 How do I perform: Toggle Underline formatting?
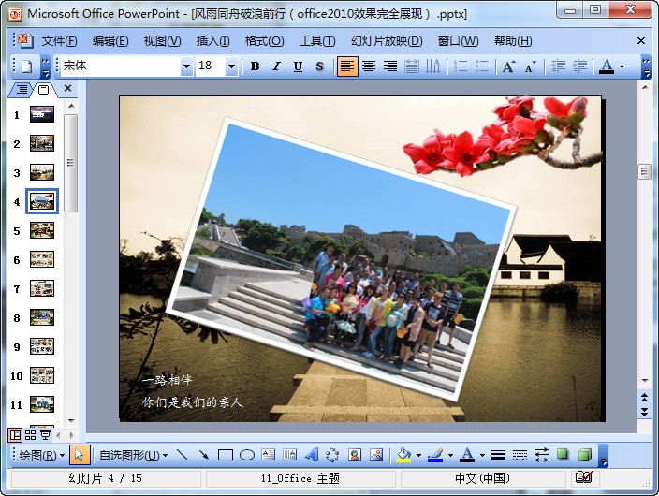298,66
